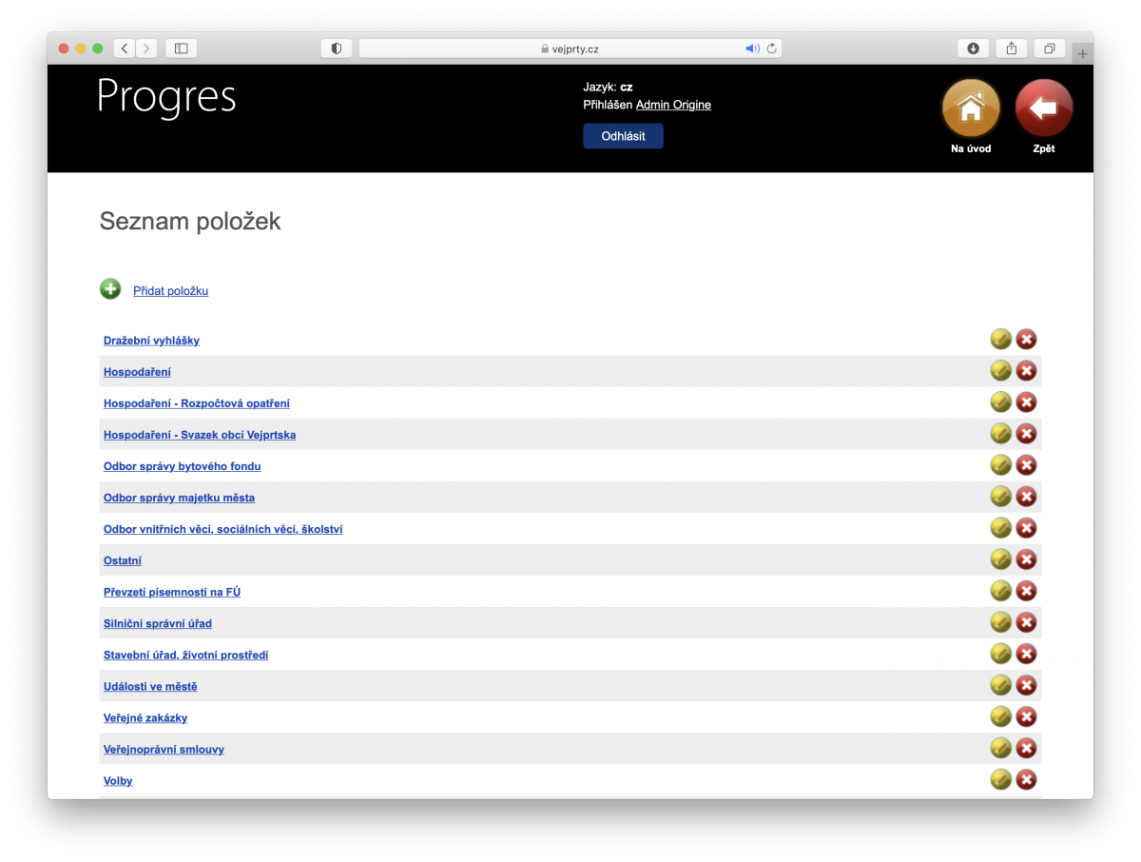Open the Share menu in Safari
Viewport: 1141px width, 862px height.
pyautogui.click(x=1012, y=49)
